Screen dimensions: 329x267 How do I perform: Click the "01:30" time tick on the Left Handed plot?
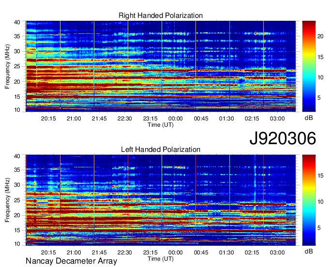click(x=226, y=252)
